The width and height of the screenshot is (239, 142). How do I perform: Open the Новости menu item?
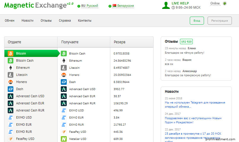[28, 20]
